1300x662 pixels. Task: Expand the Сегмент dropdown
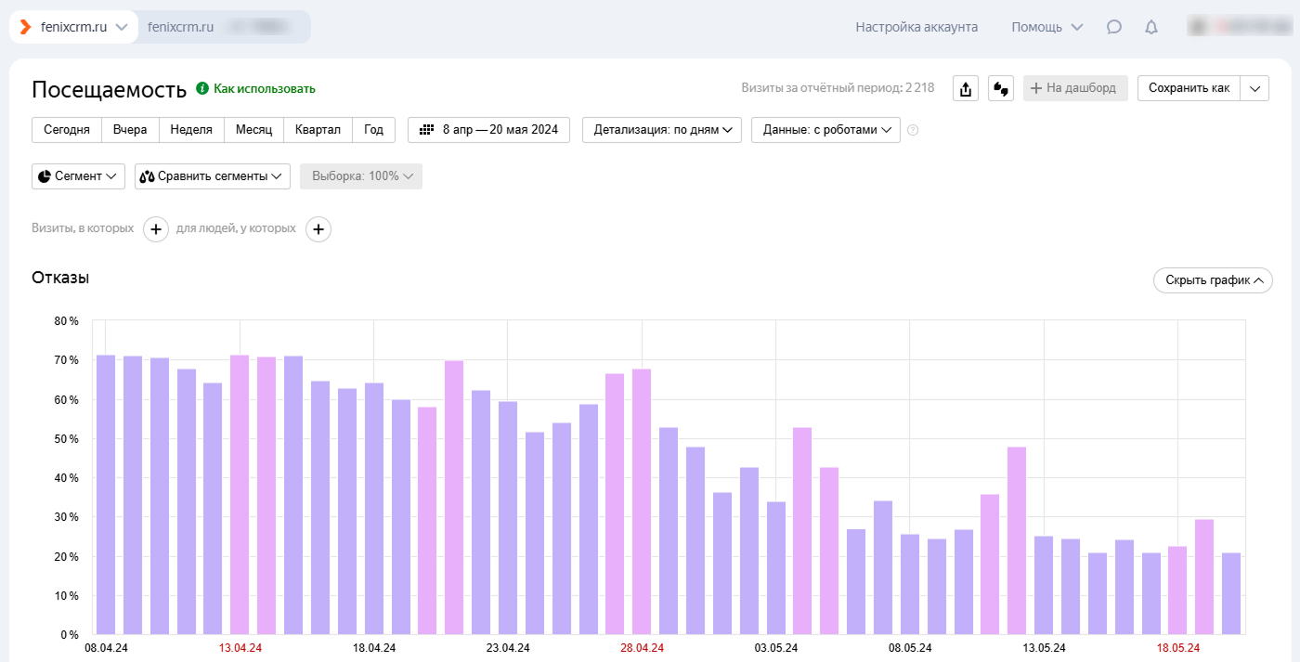coord(78,176)
